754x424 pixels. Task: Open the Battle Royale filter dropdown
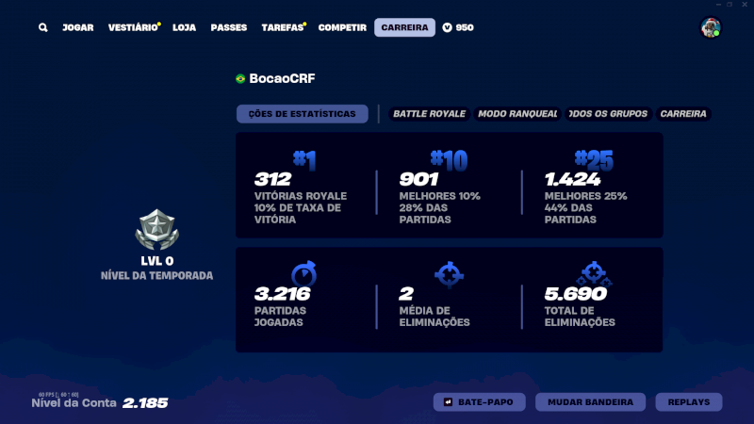[x=430, y=114]
